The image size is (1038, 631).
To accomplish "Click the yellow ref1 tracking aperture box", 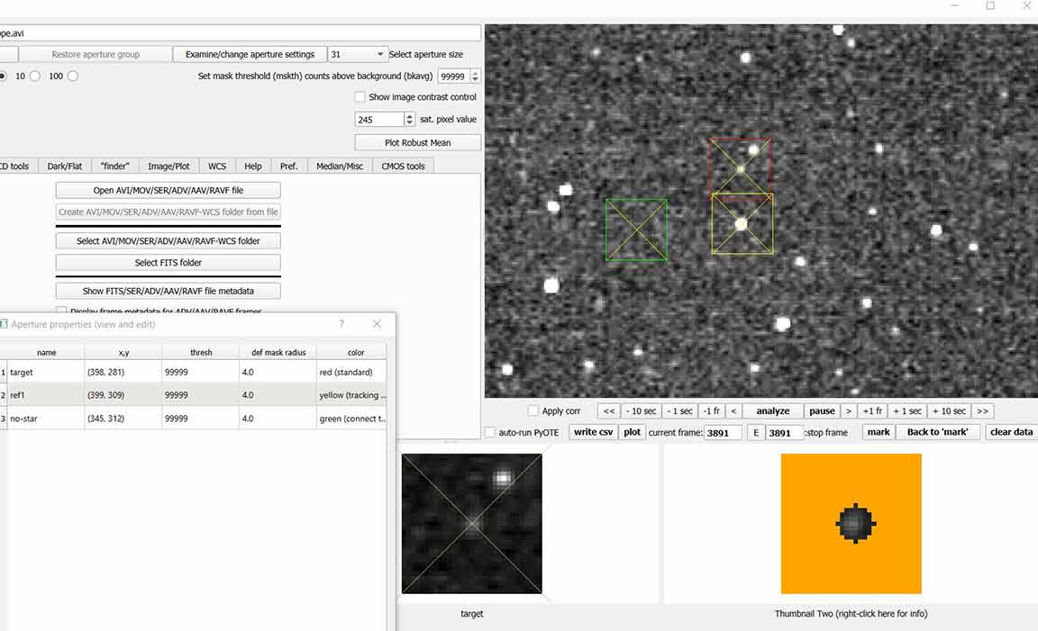I will click(x=742, y=224).
